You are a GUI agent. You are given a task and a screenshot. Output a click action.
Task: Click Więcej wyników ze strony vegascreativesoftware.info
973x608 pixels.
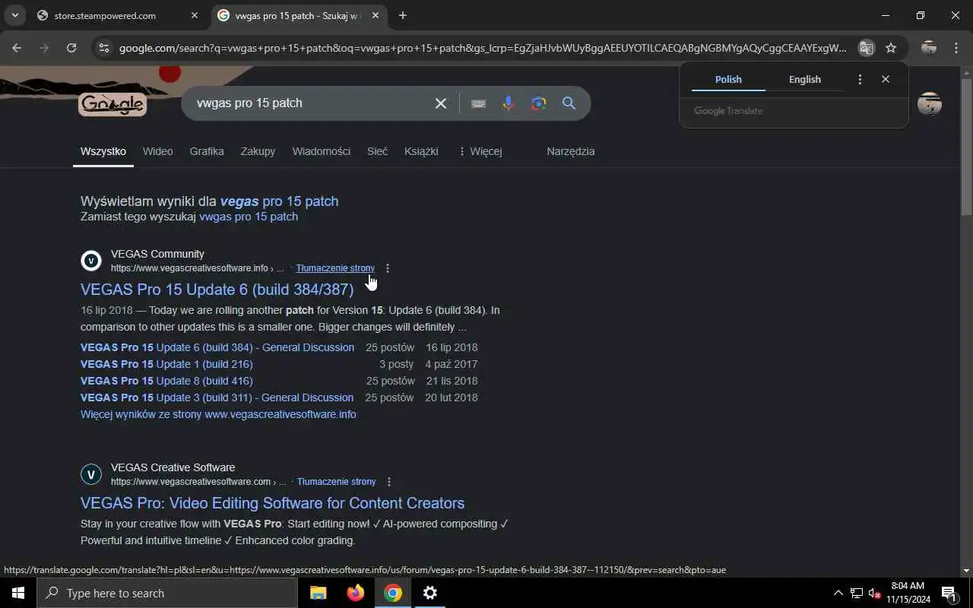pyautogui.click(x=218, y=414)
